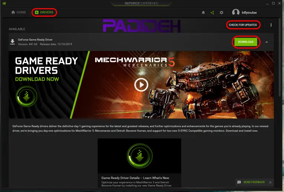This screenshot has width=284, height=192.
Task: Open settings via the gear icon
Action: pyautogui.click(x=221, y=13)
